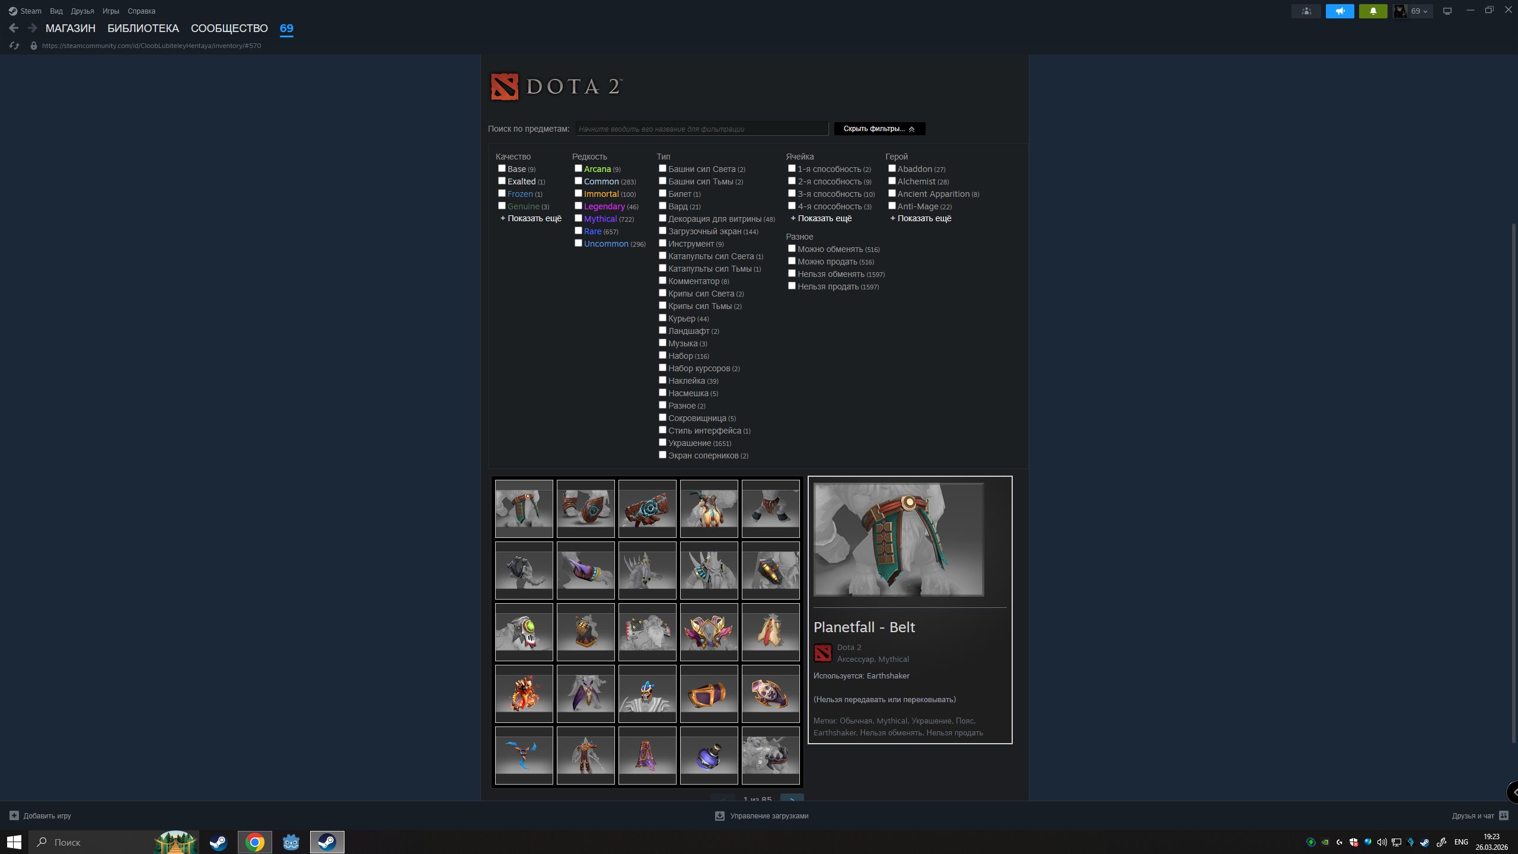Check the Набор type filter
The image size is (1518, 854).
[x=662, y=355]
